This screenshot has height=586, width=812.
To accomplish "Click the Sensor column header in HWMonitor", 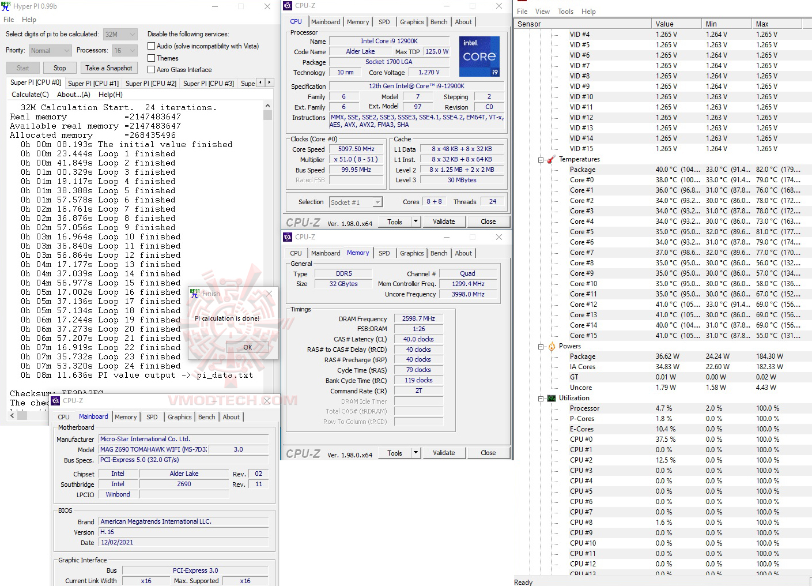I will [x=583, y=24].
